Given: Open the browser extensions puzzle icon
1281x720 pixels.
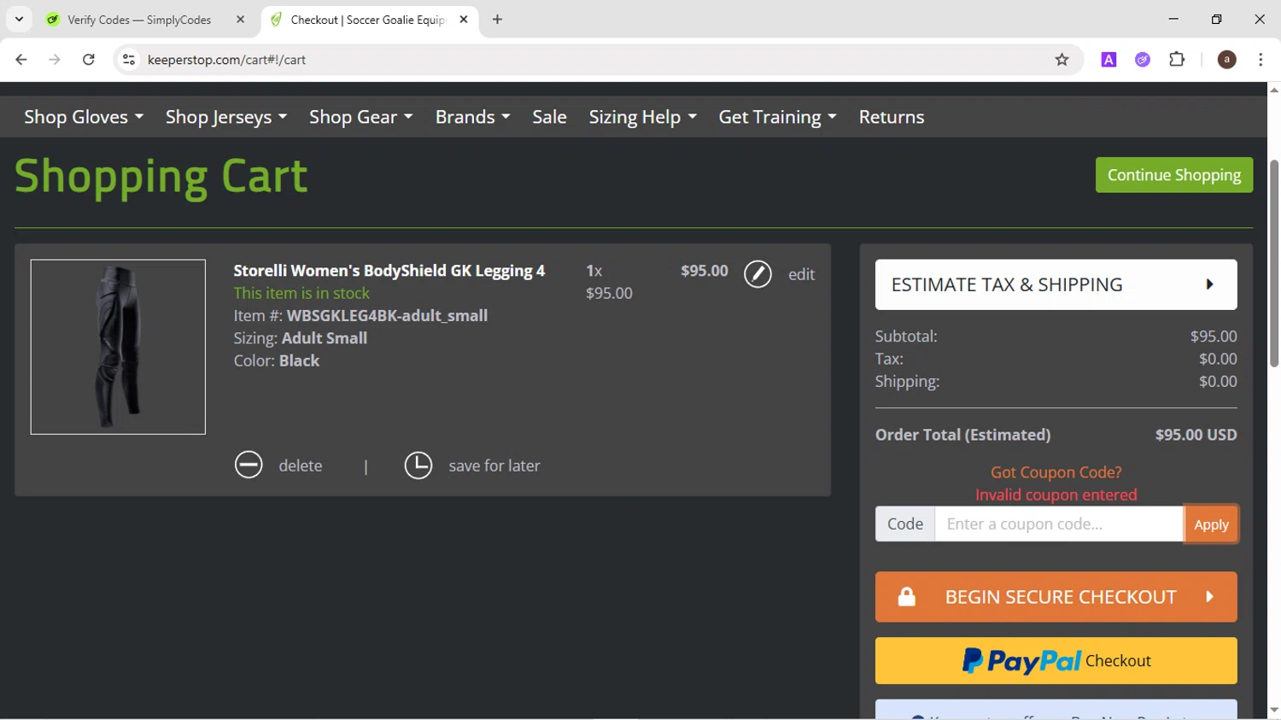Looking at the screenshot, I should point(1177,60).
